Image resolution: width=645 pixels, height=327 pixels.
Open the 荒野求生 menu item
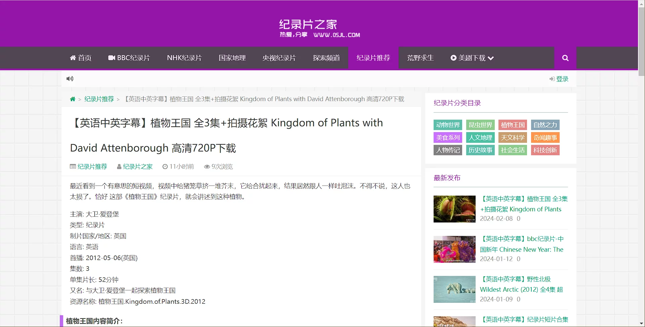pos(420,58)
